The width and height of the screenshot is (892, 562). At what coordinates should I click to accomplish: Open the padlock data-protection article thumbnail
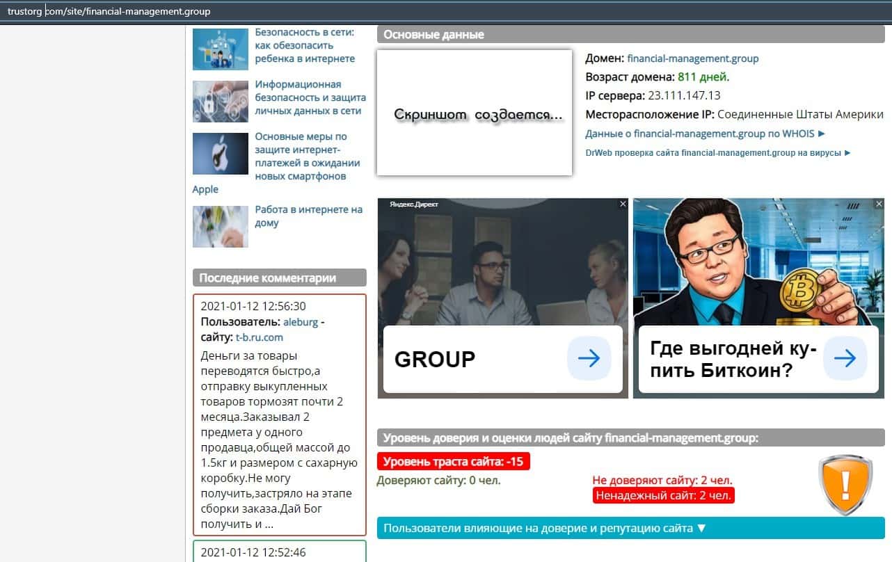point(221,102)
